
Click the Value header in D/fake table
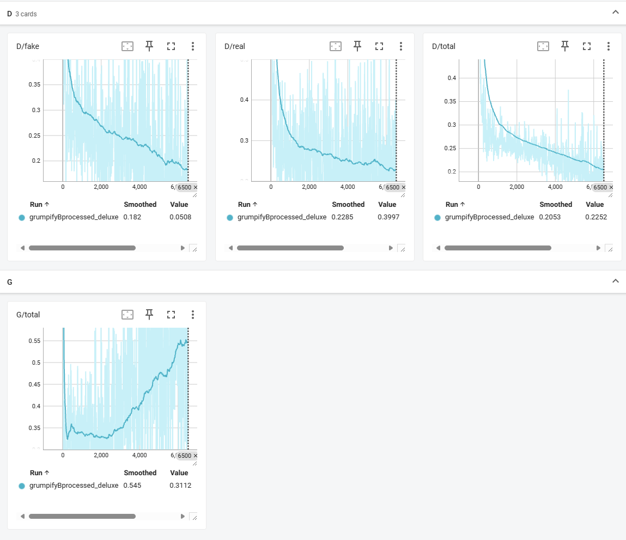click(179, 205)
